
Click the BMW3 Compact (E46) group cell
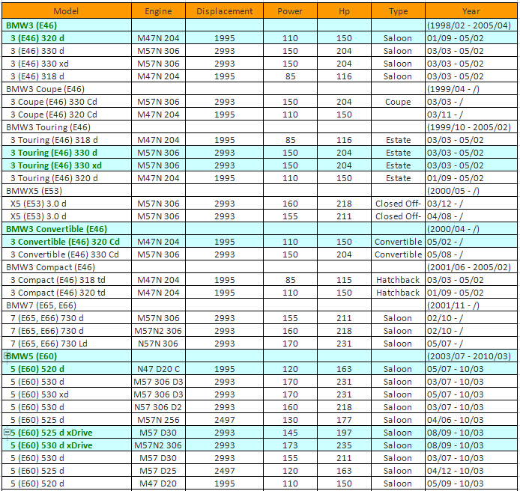67,267
